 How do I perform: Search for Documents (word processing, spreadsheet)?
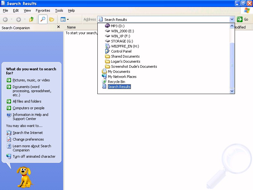point(32,91)
